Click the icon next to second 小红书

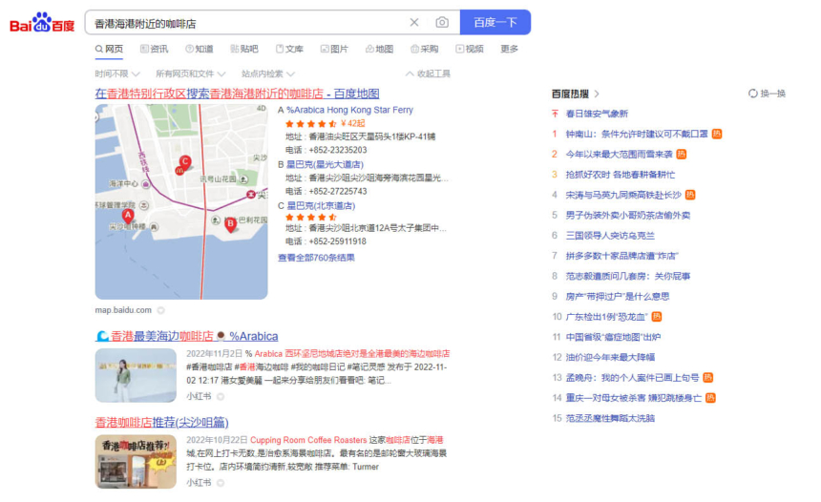[221, 483]
